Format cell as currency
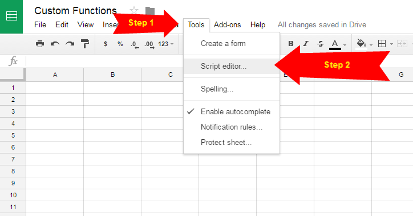Screen dimensions: 413x216 (106, 44)
